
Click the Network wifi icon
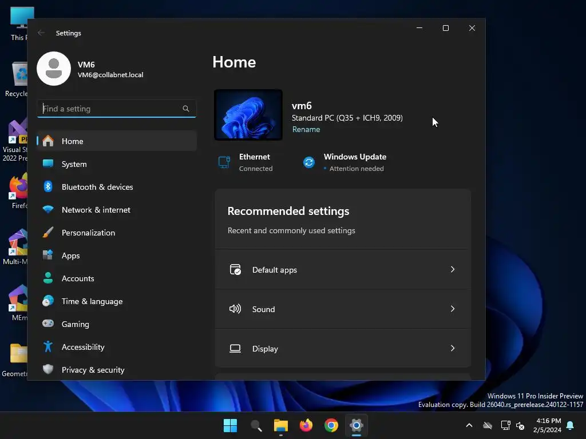pos(48,209)
